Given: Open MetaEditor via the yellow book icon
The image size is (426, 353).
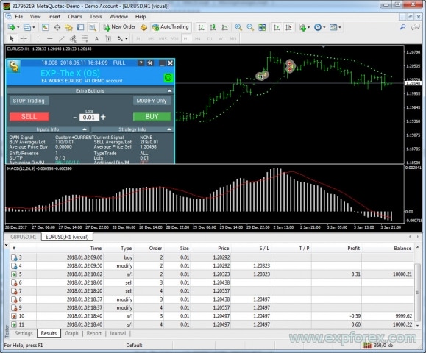Looking at the screenshot, I should (x=143, y=27).
